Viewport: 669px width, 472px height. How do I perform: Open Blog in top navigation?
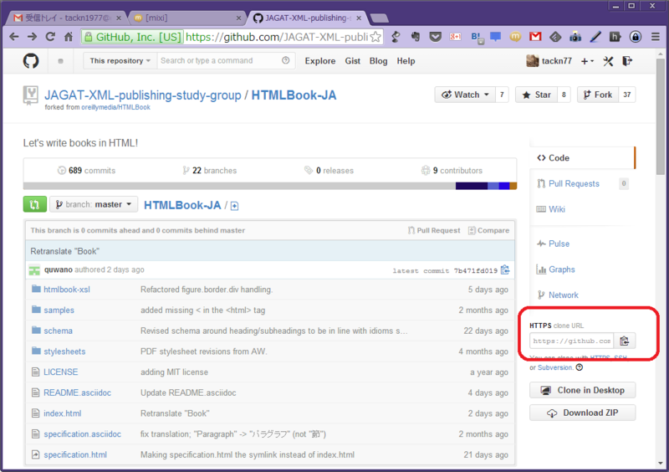[x=379, y=61]
